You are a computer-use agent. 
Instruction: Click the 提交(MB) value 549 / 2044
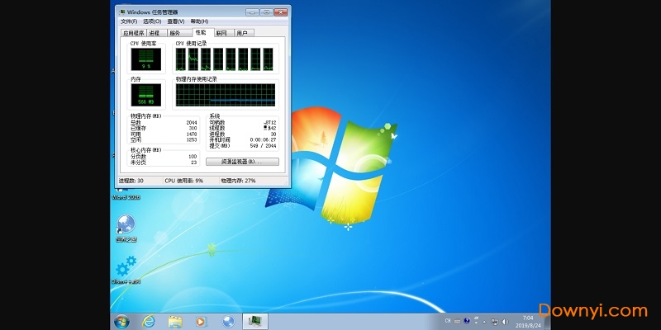coord(264,145)
